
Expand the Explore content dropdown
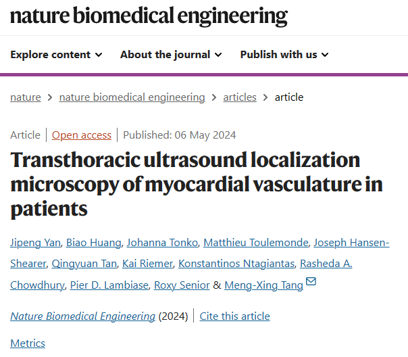tap(56, 55)
